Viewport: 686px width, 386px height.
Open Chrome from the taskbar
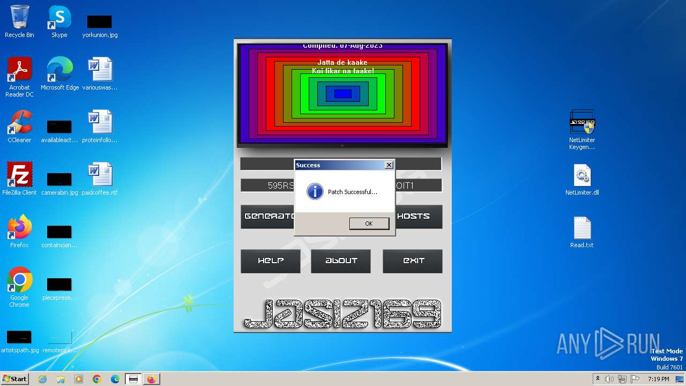(97, 379)
